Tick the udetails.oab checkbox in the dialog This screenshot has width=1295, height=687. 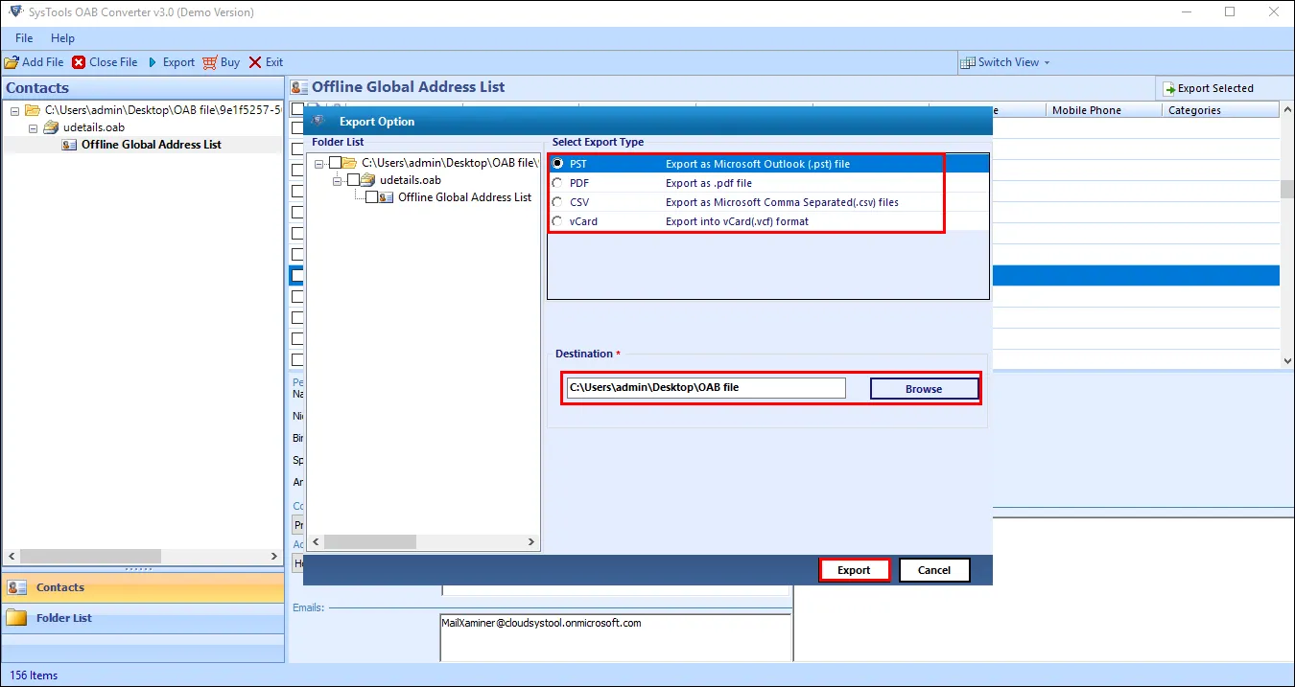[x=353, y=180]
